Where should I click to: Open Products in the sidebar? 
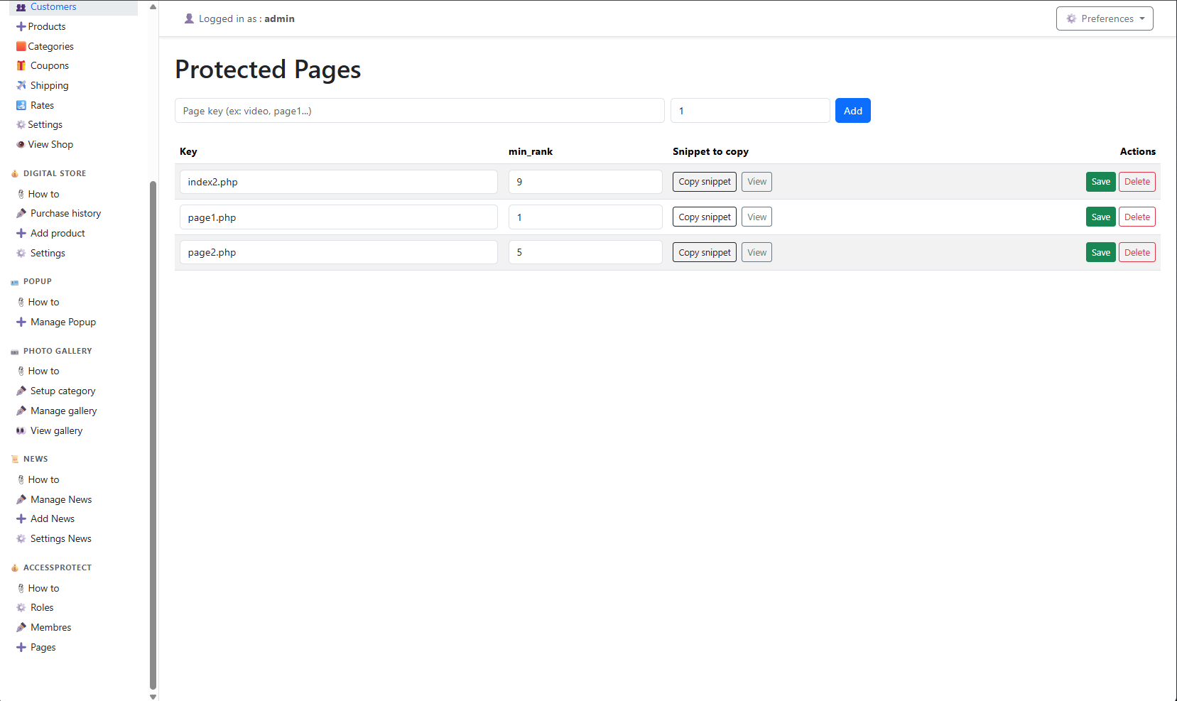(47, 26)
